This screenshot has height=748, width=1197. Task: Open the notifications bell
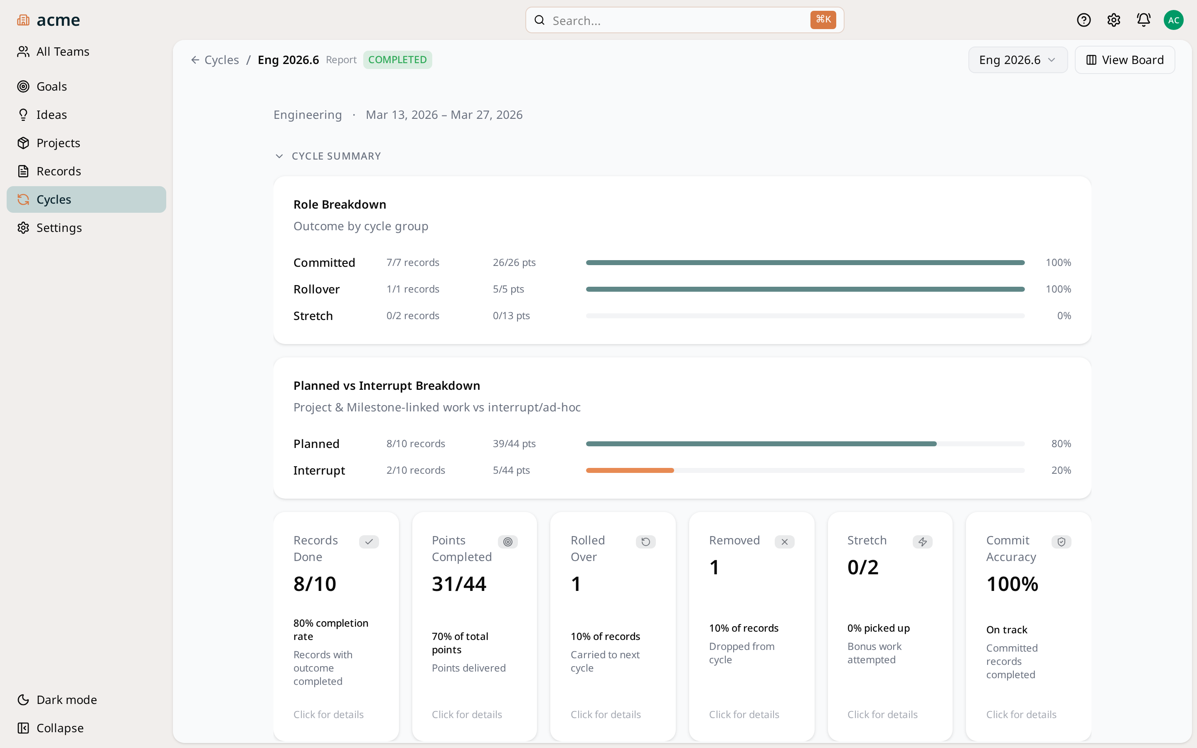(1143, 20)
